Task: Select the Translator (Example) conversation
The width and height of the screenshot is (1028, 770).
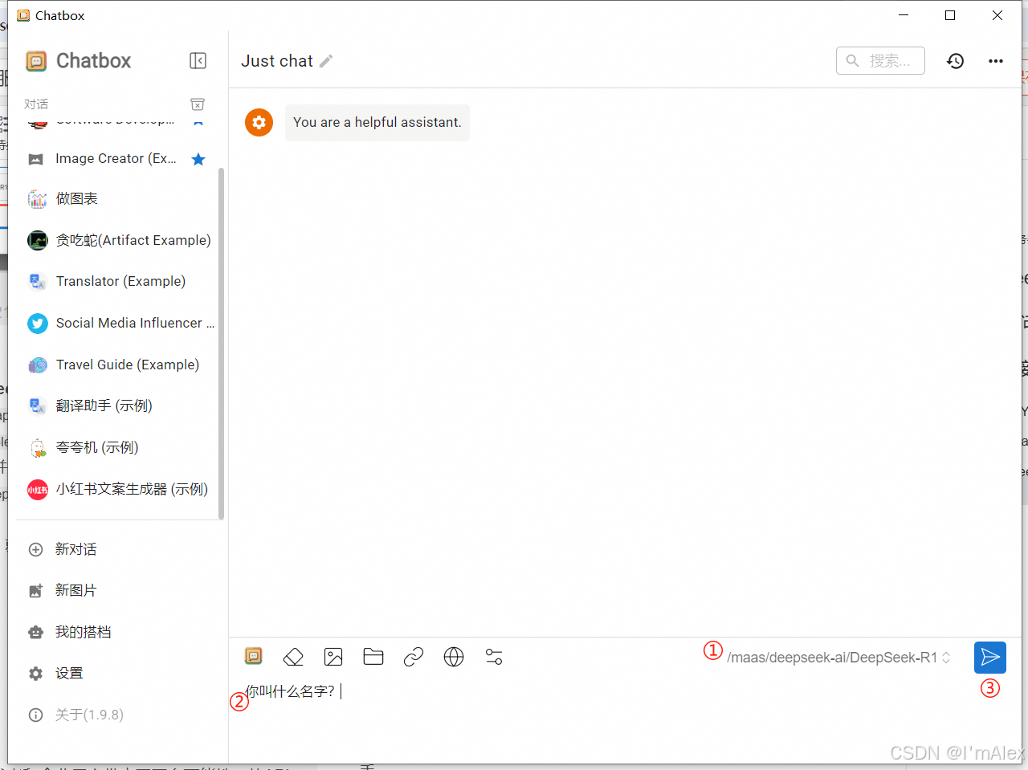Action: pyautogui.click(x=117, y=281)
